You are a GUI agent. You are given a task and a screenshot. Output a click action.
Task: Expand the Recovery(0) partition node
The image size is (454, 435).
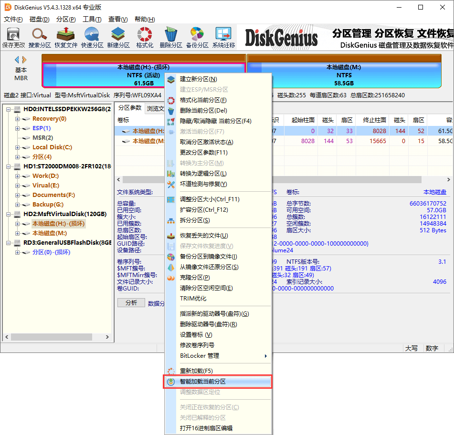click(17, 119)
